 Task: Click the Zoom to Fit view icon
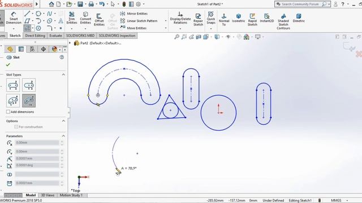point(176,37)
